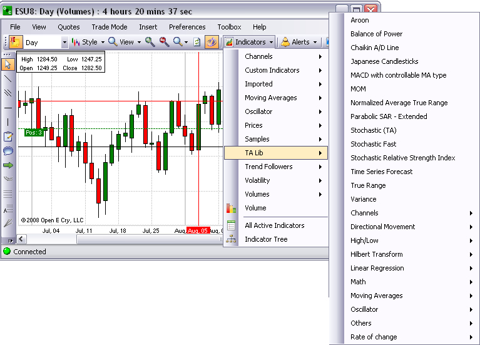Choose the Aroon indicator
The image size is (480, 345).
359,20
